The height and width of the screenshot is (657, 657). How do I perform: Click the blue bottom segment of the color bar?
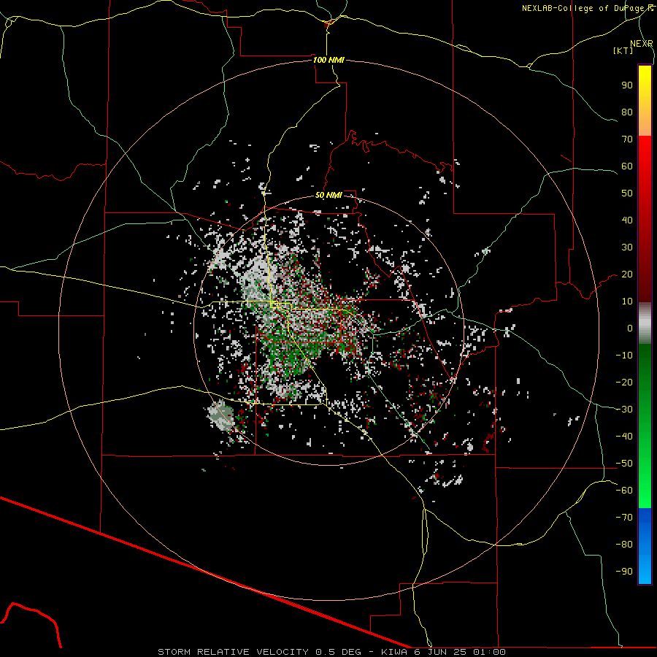click(x=645, y=546)
